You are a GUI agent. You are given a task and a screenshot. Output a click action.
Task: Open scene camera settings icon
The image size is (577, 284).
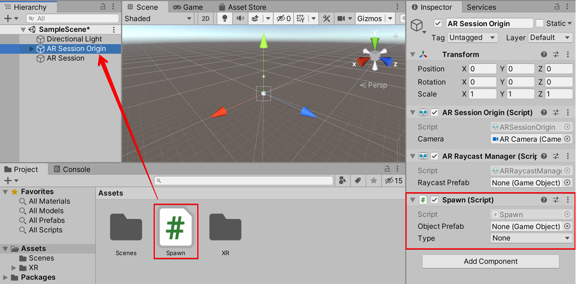pos(341,19)
